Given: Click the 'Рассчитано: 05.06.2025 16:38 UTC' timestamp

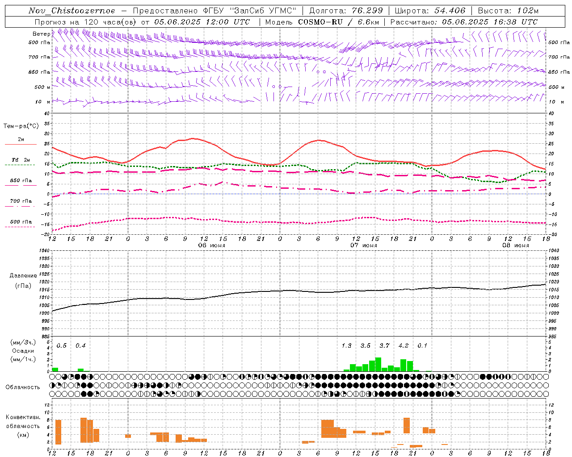Looking at the screenshot, I should click(x=464, y=22).
